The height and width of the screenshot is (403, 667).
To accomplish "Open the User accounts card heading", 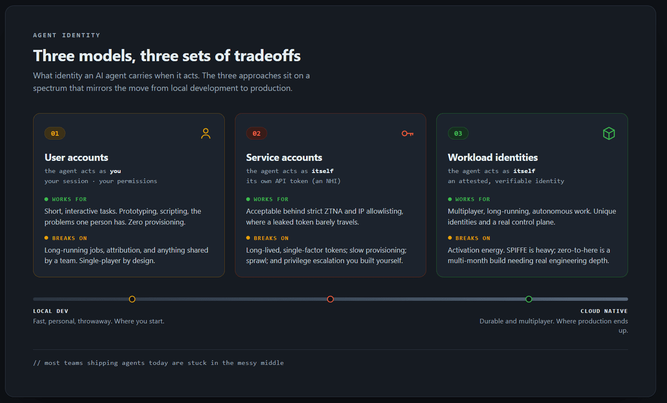I will coord(77,158).
